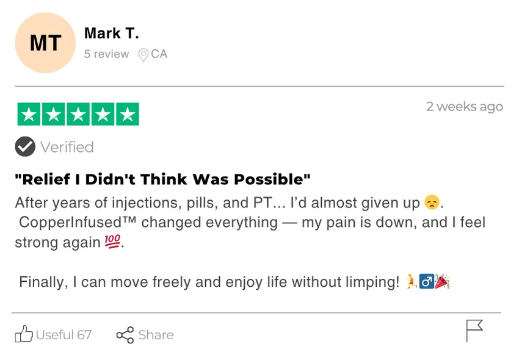Click the MT avatar circle
This screenshot has width=519, height=352.
point(45,43)
